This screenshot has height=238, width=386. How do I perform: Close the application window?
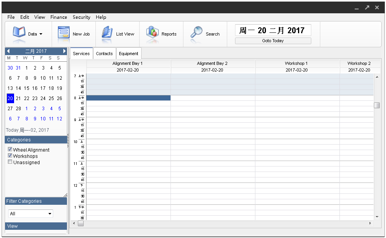[x=377, y=7]
